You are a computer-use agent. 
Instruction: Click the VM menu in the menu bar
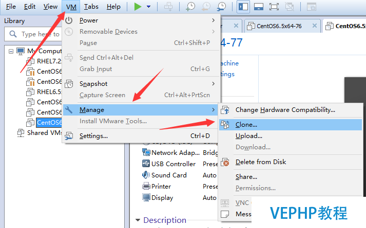coord(71,7)
